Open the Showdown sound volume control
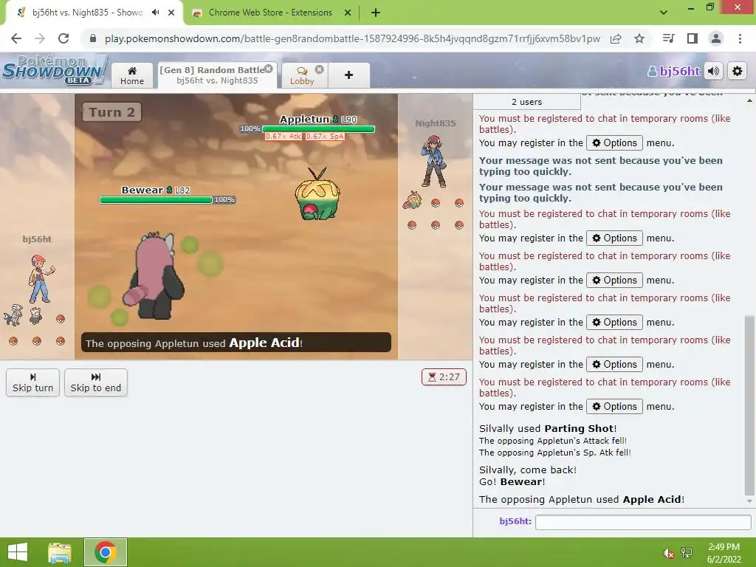The width and height of the screenshot is (756, 567). click(714, 72)
